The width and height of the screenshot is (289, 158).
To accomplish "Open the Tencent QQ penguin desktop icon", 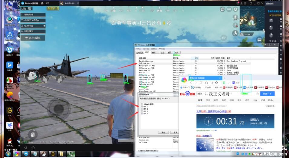I will click(10, 141).
